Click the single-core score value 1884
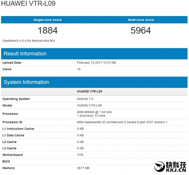 (x=48, y=30)
